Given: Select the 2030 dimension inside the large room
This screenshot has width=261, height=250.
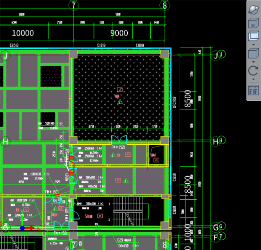Looking at the screenshot, I should pyautogui.click(x=136, y=127).
